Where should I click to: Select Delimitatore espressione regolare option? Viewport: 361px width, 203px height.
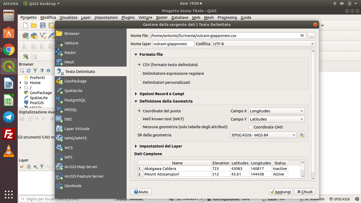pyautogui.click(x=171, y=73)
